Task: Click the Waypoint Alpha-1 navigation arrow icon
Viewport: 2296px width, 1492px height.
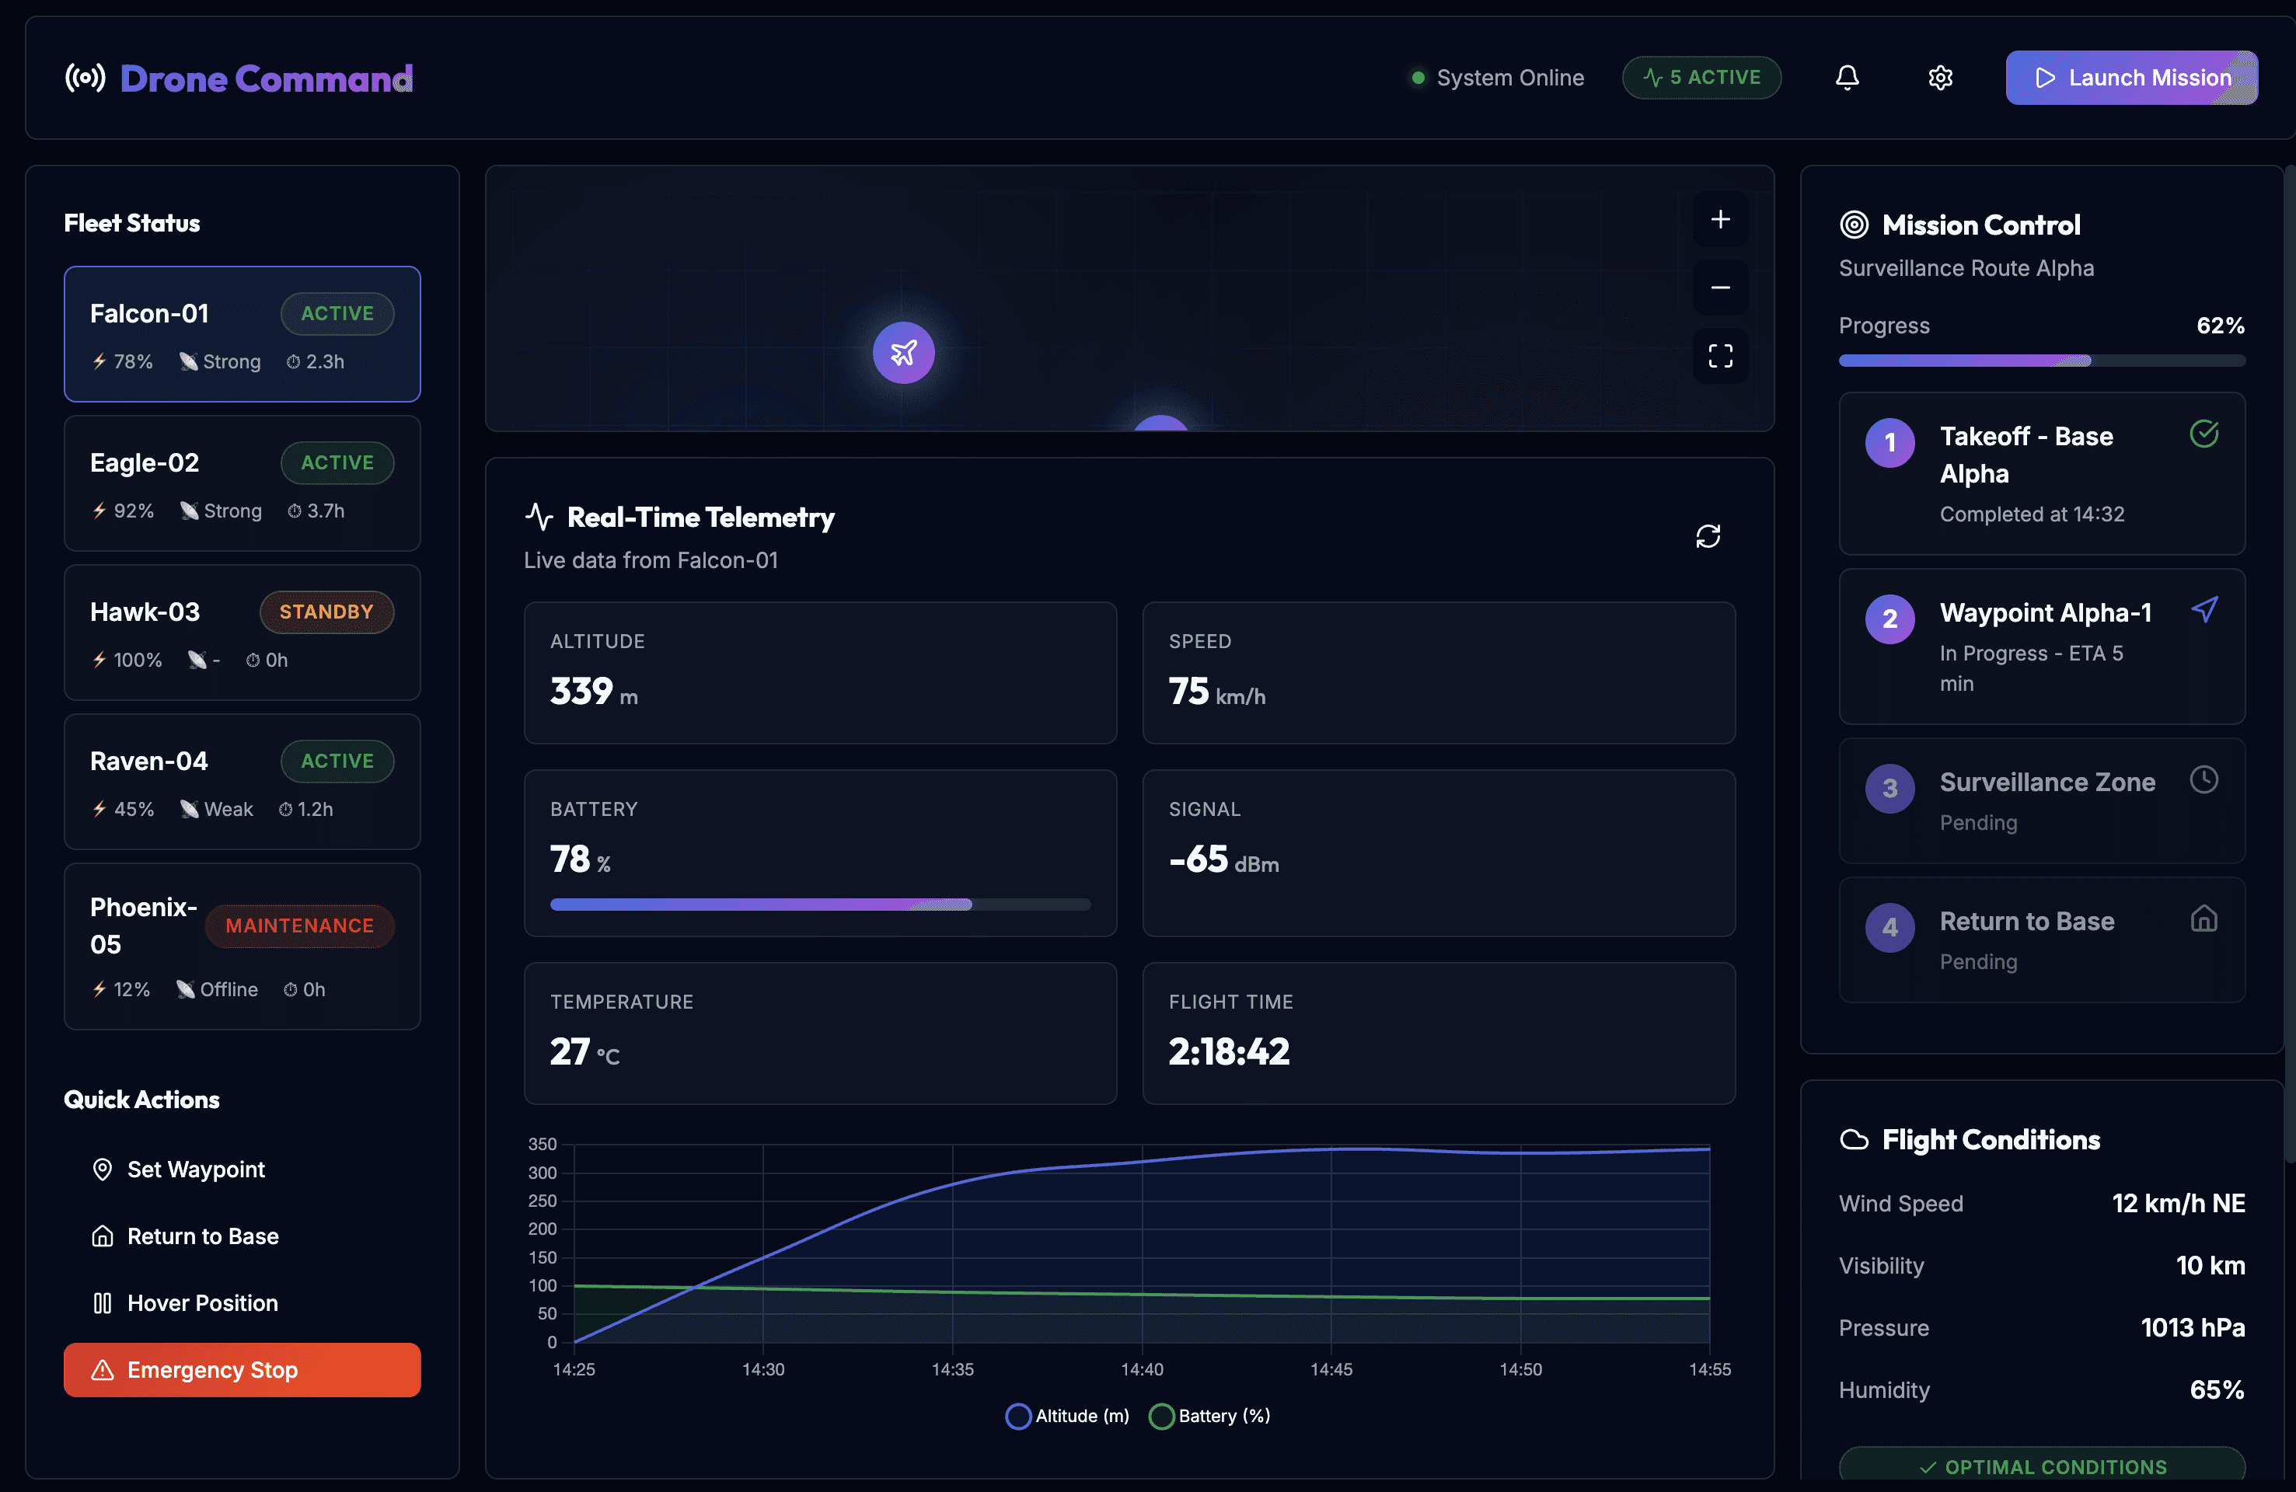Action: (2204, 609)
